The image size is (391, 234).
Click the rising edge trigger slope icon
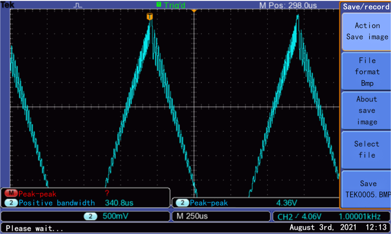pos(298,217)
